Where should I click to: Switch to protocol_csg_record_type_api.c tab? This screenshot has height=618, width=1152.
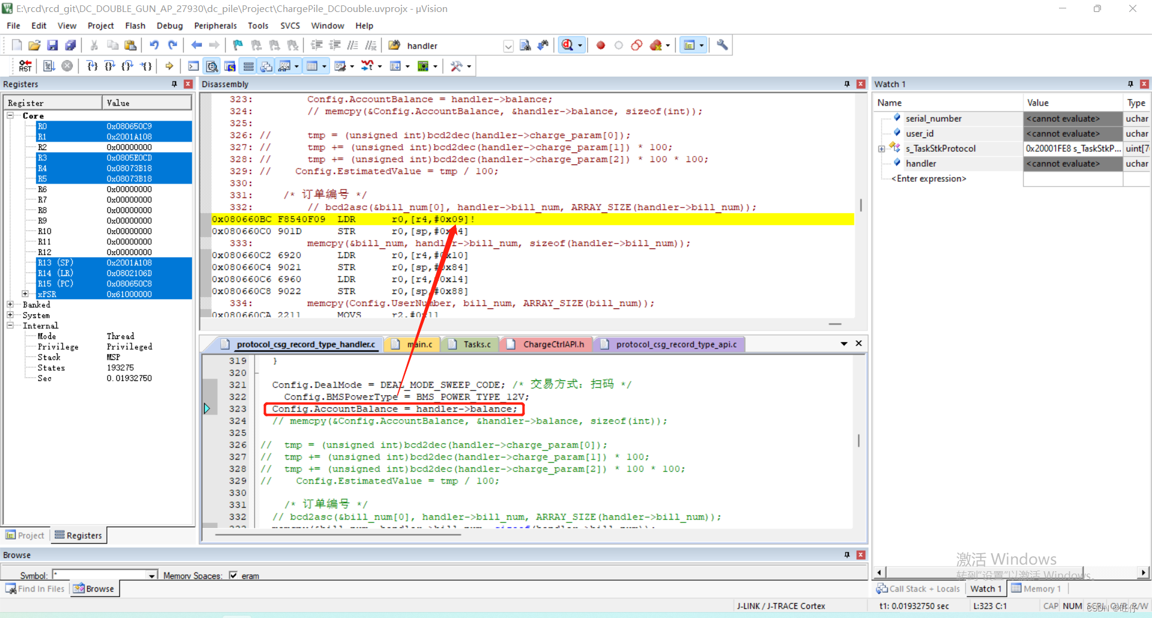[x=670, y=344]
